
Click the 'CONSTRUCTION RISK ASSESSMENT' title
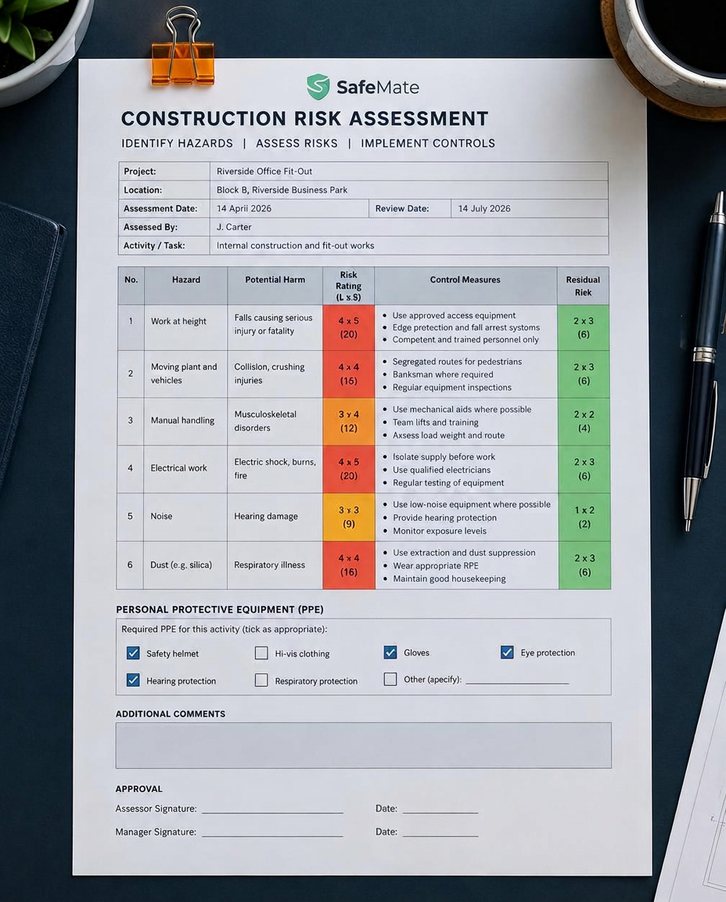(304, 118)
